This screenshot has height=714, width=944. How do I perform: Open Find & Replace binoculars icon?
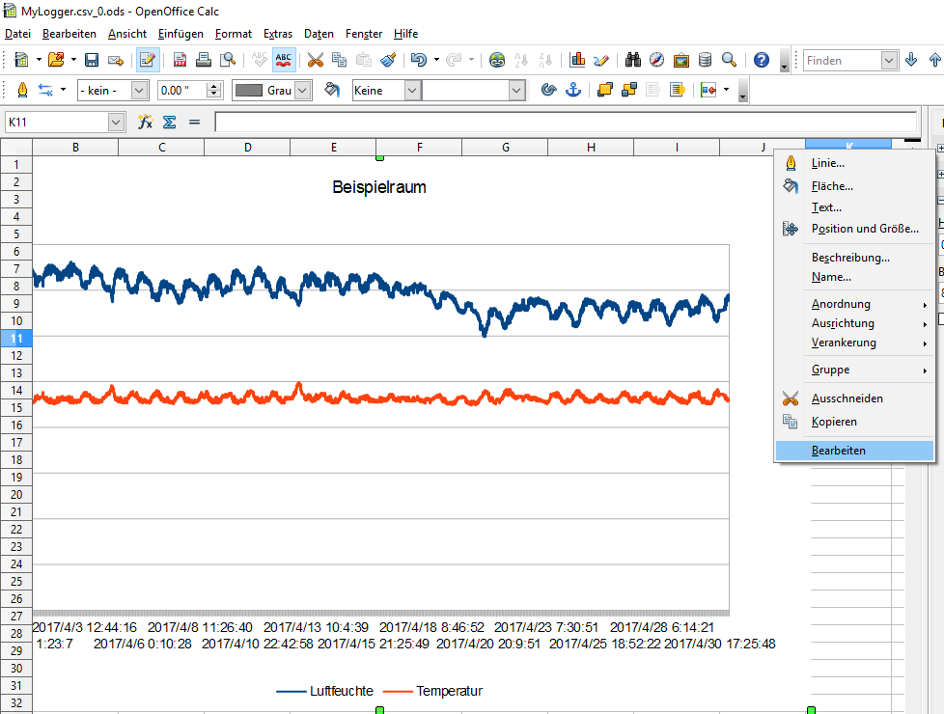[633, 60]
